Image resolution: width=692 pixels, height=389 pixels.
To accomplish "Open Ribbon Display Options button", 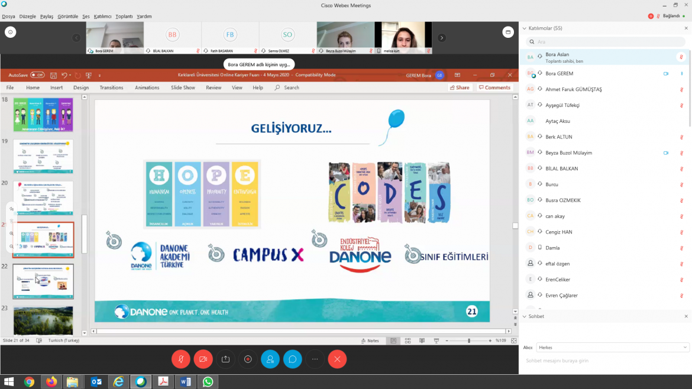I will tap(457, 75).
